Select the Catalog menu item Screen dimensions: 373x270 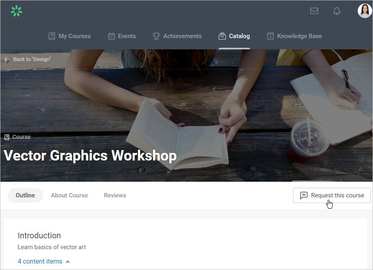pos(234,36)
